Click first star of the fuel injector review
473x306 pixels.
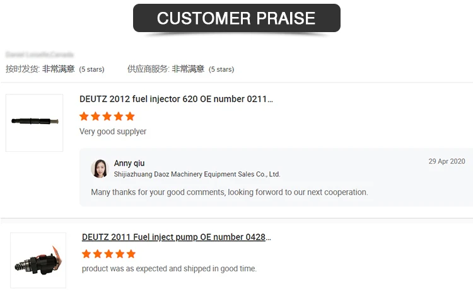pos(85,116)
